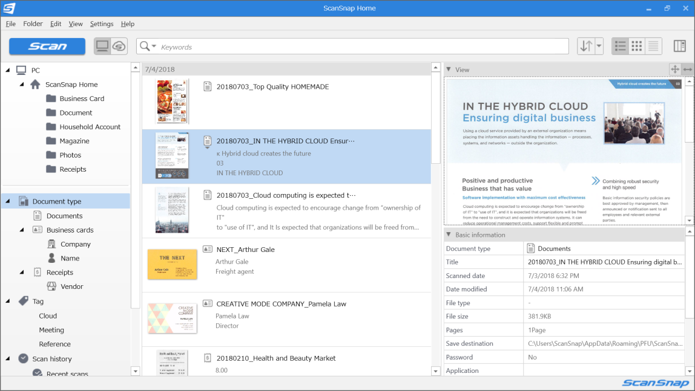Switch to the cloud view icon

click(119, 47)
